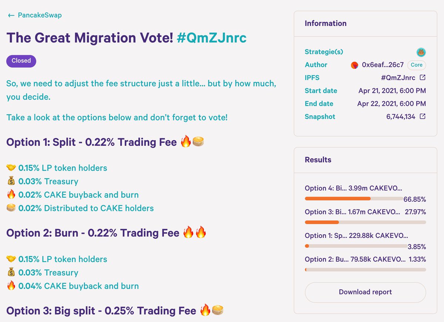The height and width of the screenshot is (322, 444).
Task: Click the Core badge next to author
Action: [417, 65]
